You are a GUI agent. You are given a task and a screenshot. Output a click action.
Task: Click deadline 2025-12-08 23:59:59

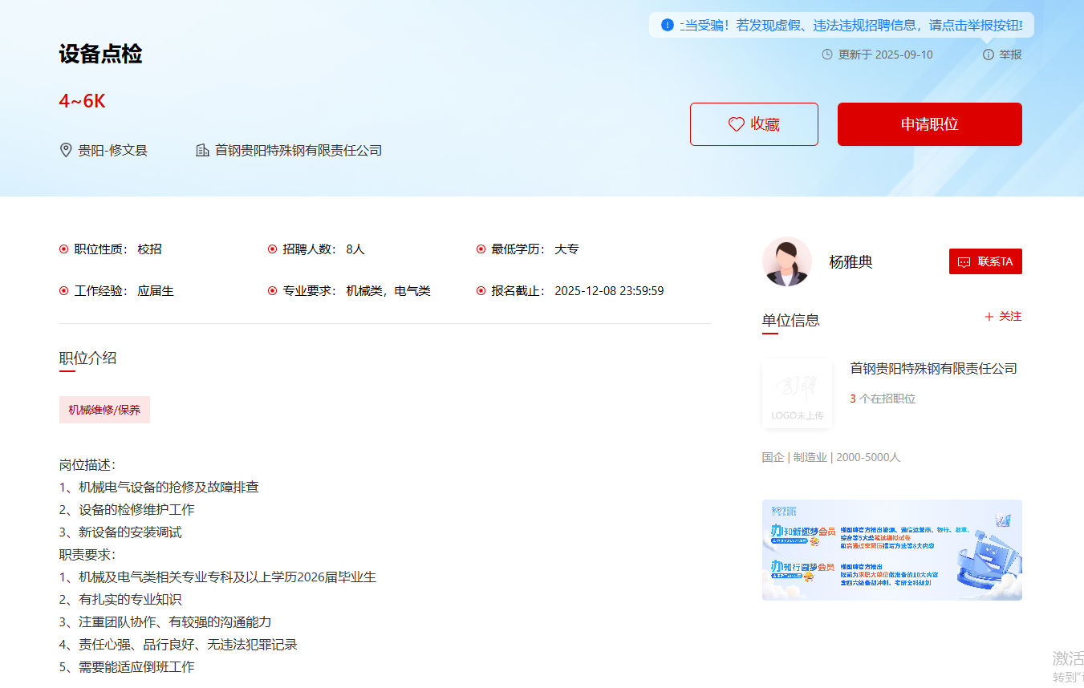click(609, 291)
